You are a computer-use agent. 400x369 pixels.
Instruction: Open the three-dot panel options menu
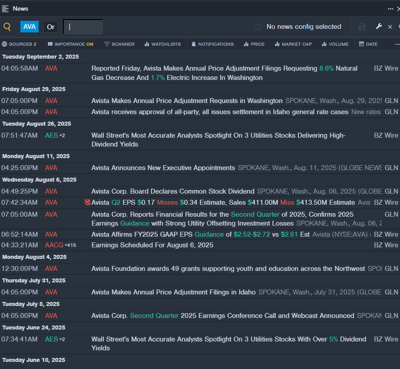[390, 9]
